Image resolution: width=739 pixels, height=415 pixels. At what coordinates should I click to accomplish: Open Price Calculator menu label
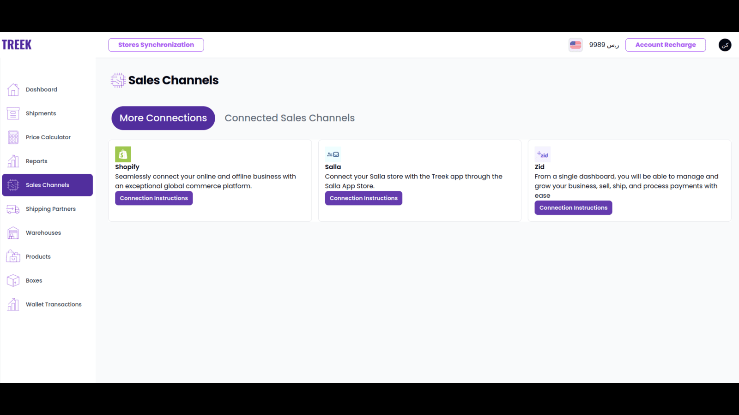48,137
